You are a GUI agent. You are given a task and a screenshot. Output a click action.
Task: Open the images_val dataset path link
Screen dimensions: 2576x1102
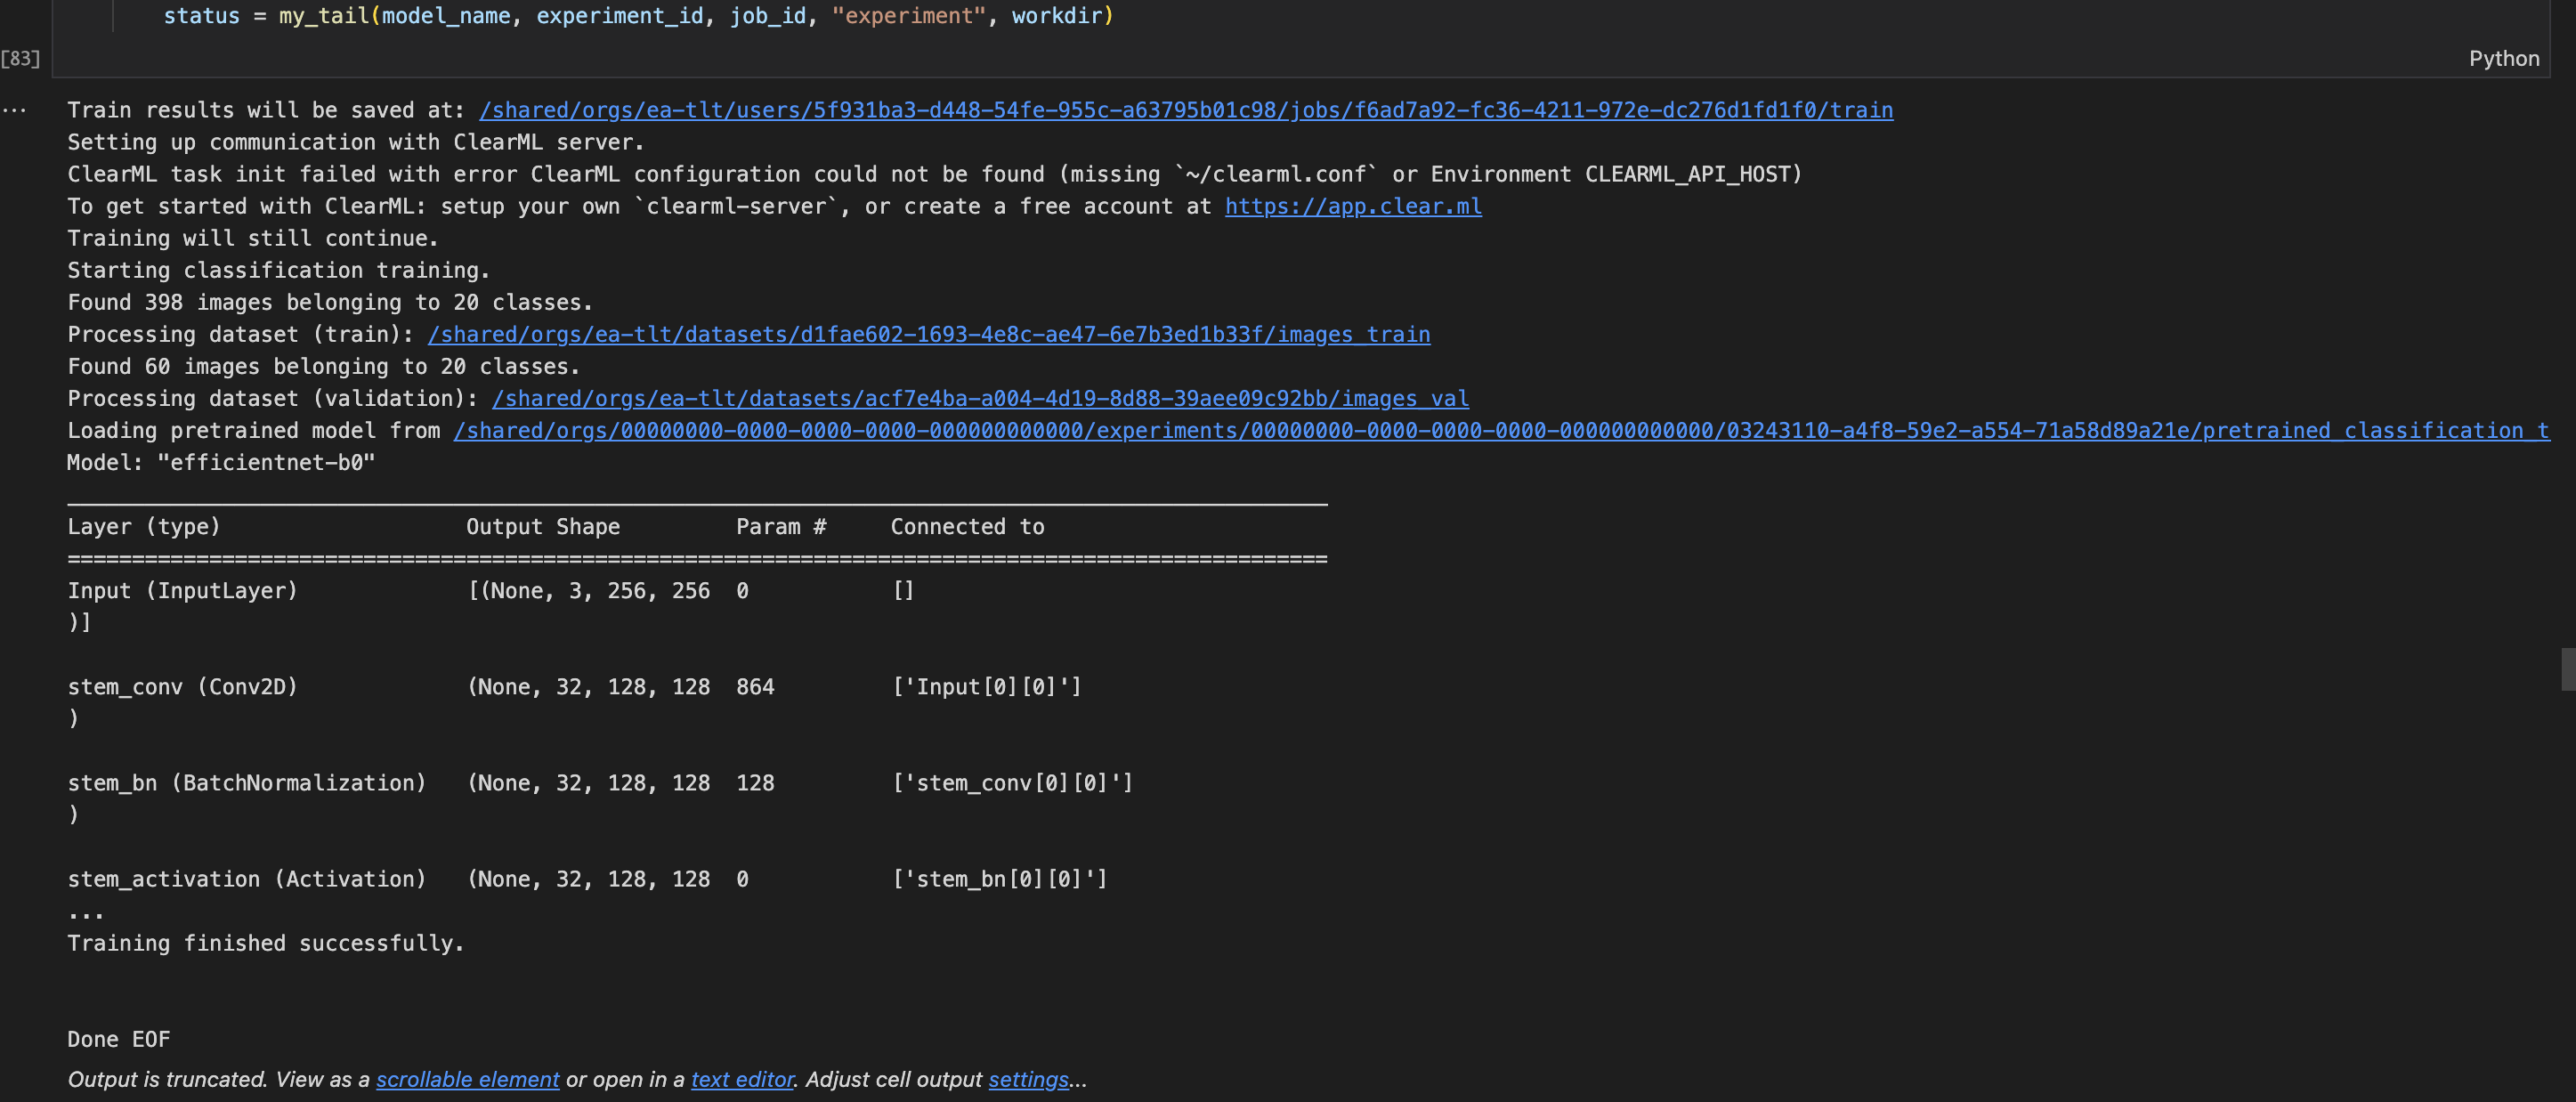tap(980, 398)
